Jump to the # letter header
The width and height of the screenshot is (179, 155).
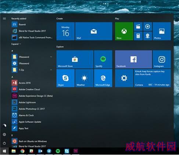[12, 51]
